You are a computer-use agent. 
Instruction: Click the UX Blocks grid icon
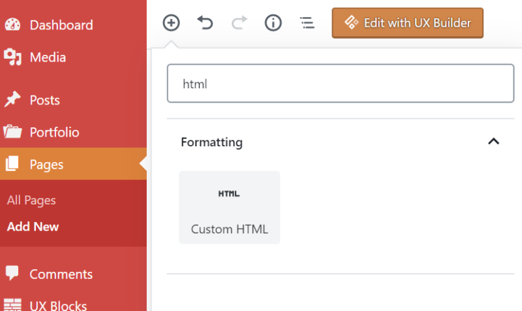[x=12, y=304]
